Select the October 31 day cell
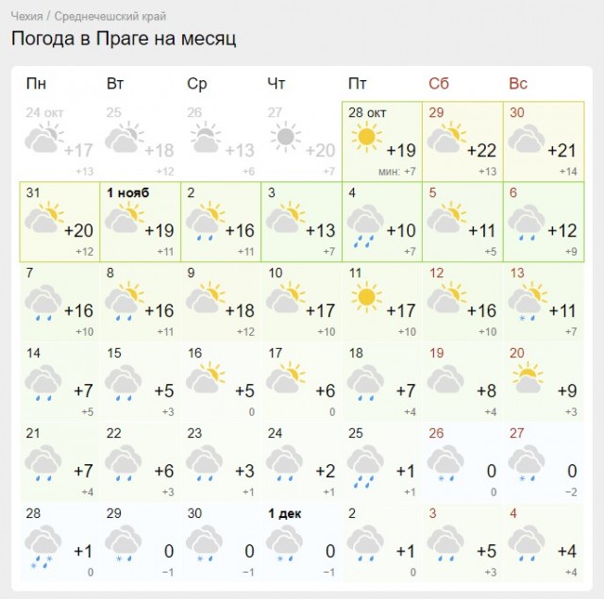This screenshot has height=599, width=604. tap(59, 222)
